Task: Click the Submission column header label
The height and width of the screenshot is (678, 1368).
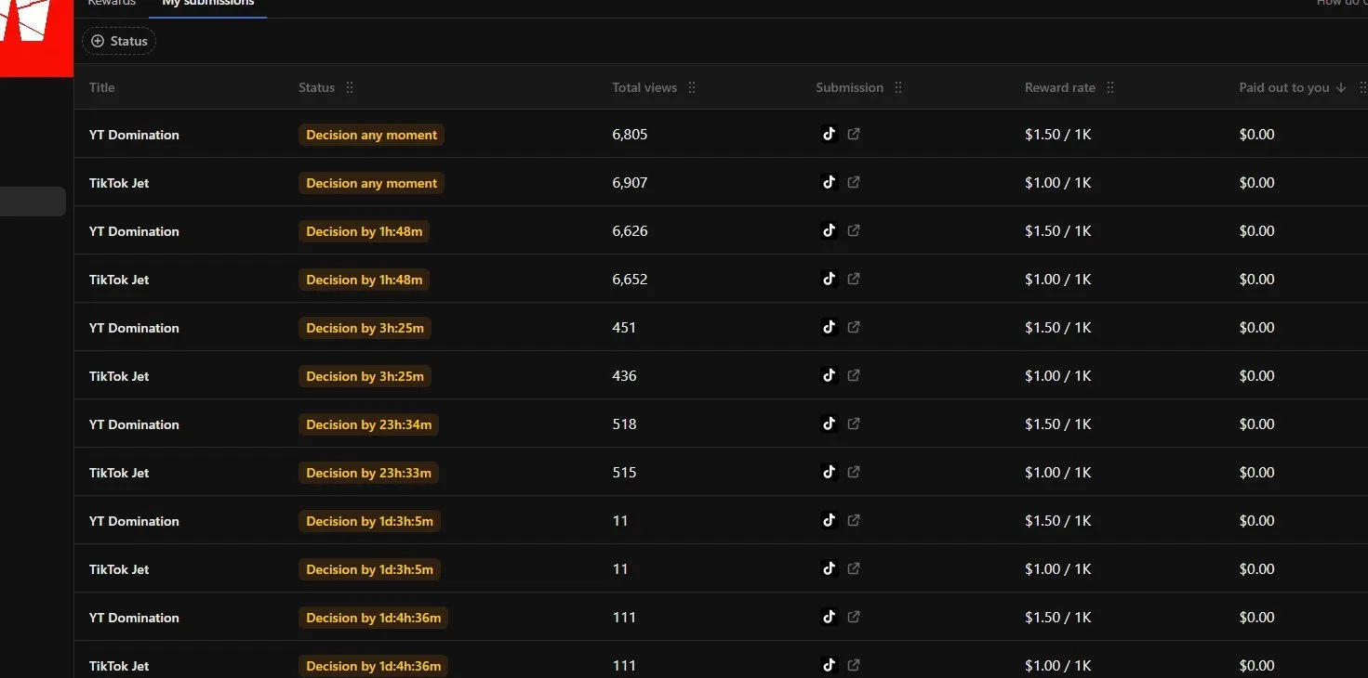Action: pos(849,87)
